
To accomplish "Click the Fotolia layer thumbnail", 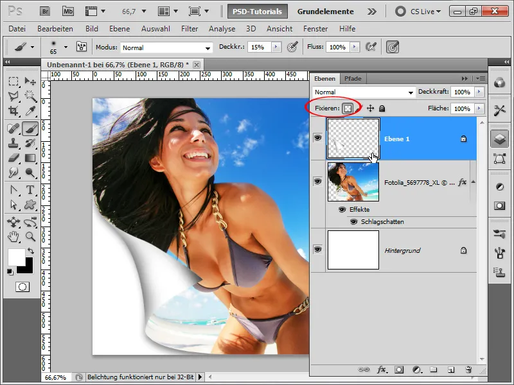I will [353, 182].
